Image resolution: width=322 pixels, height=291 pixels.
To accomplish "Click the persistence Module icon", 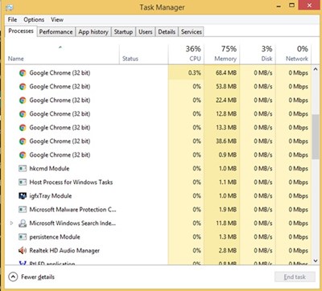I will (x=23, y=237).
